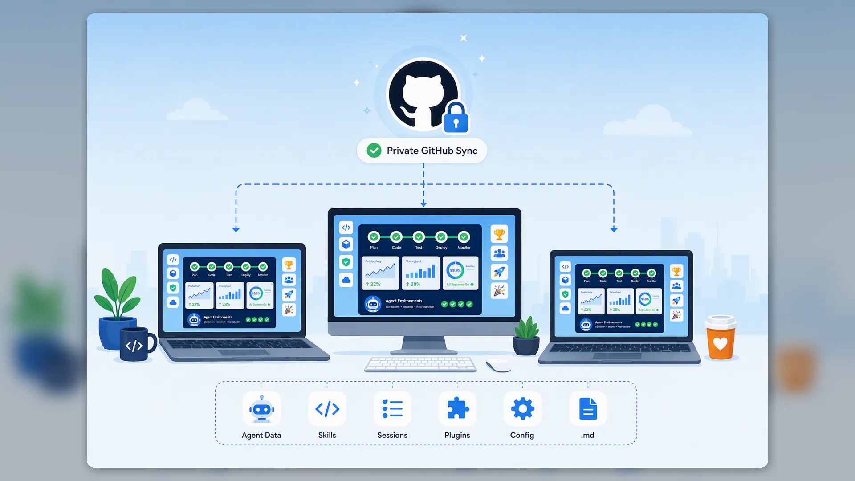The image size is (855, 481).
Task: Click the orange cup with the heart
Action: (x=720, y=337)
